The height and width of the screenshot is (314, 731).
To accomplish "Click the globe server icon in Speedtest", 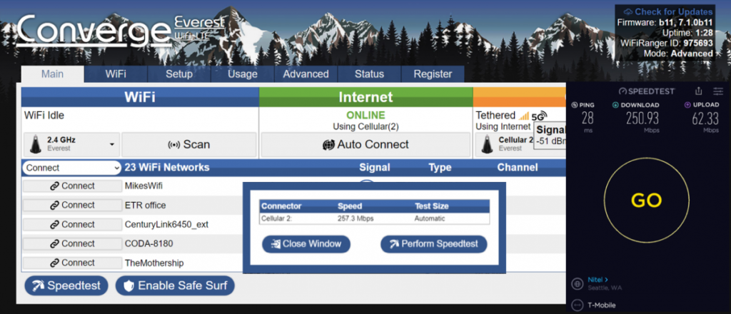I will coord(577,283).
